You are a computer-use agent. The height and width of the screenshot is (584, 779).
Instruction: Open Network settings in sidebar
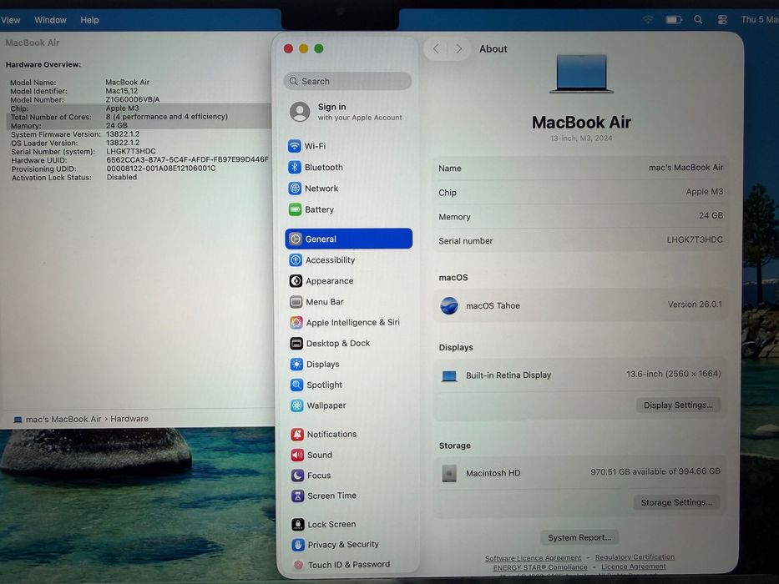[x=348, y=189]
